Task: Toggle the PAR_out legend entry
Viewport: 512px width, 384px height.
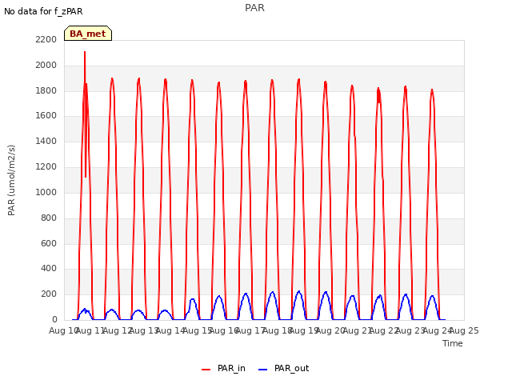Action: click(283, 368)
